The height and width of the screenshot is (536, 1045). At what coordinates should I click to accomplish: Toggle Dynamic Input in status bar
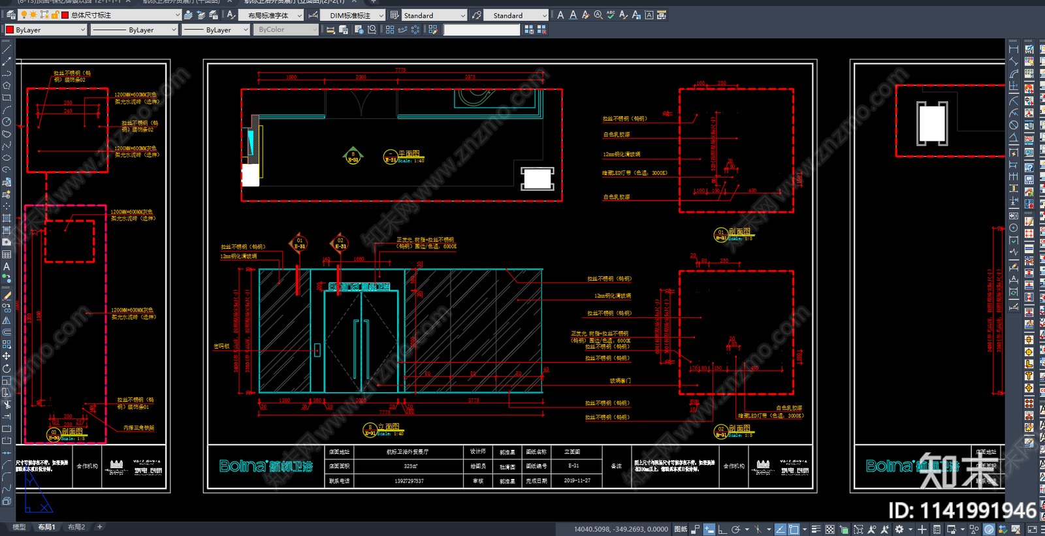pos(709,529)
